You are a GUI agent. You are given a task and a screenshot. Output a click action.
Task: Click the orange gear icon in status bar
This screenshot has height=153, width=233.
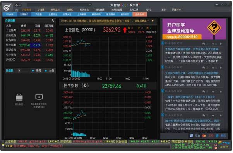(x=216, y=148)
